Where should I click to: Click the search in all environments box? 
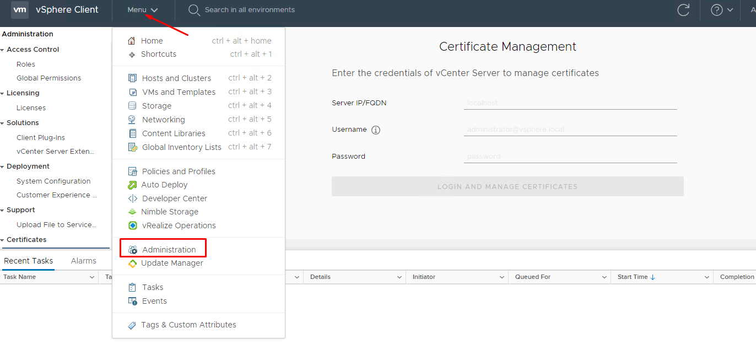click(x=250, y=10)
